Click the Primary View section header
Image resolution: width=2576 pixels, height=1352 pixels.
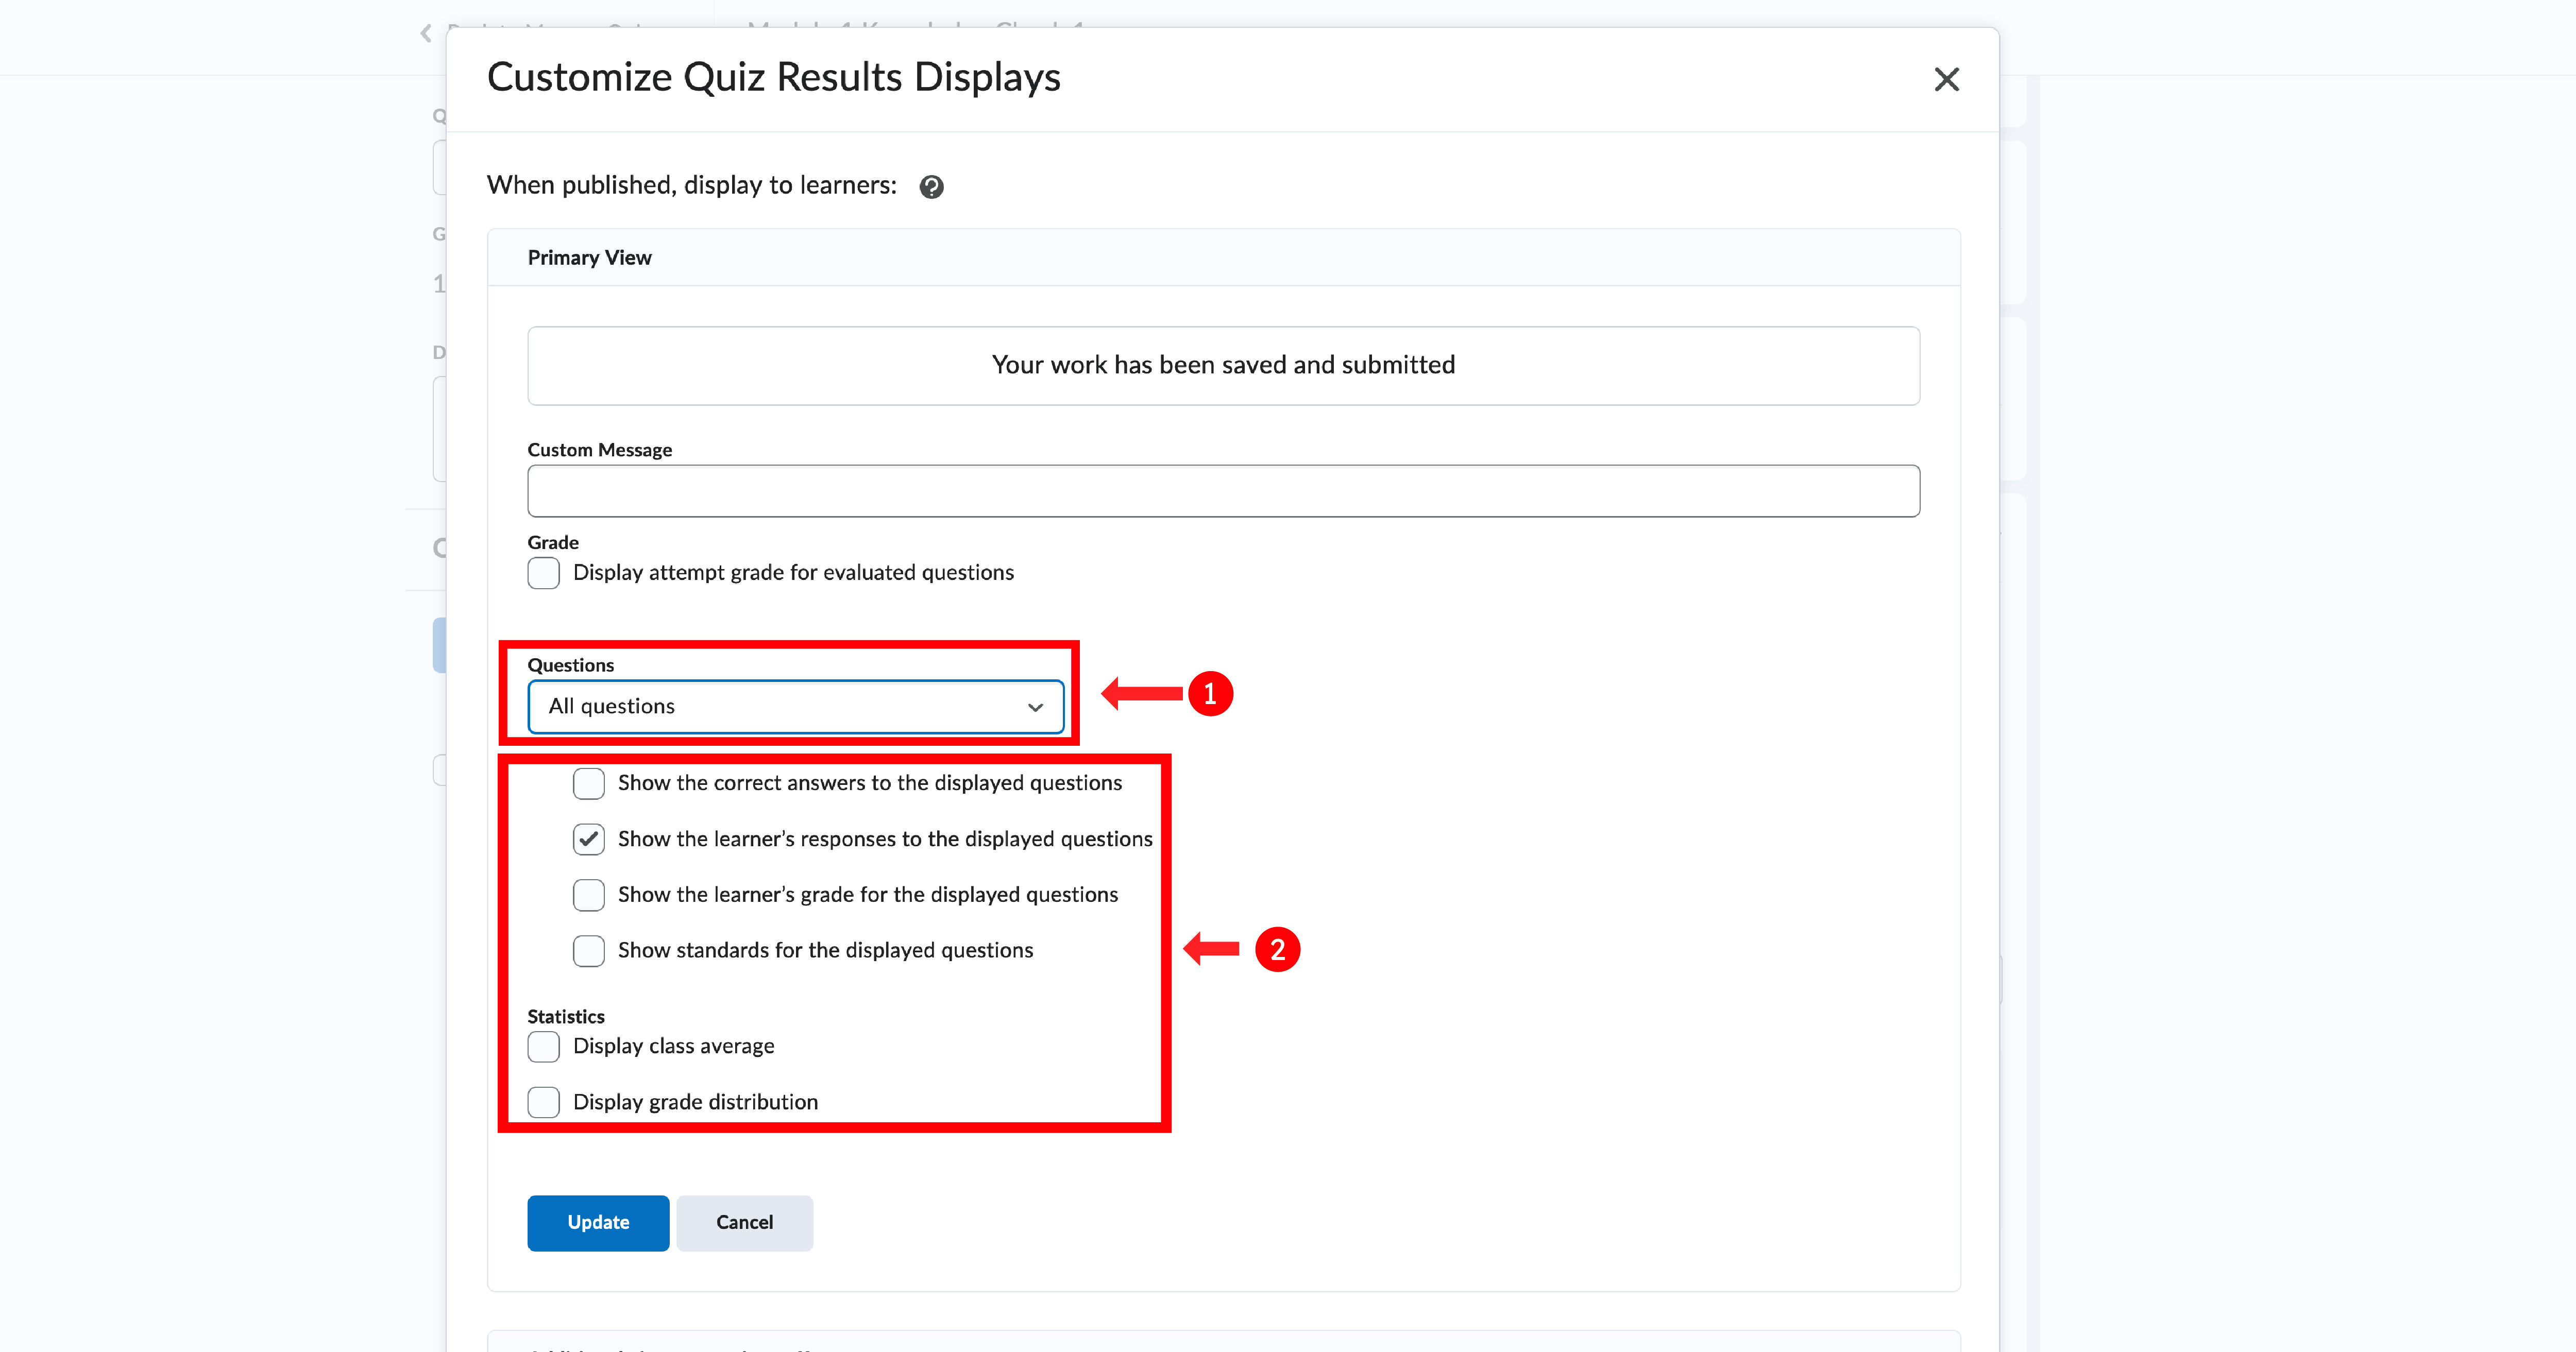pos(589,258)
